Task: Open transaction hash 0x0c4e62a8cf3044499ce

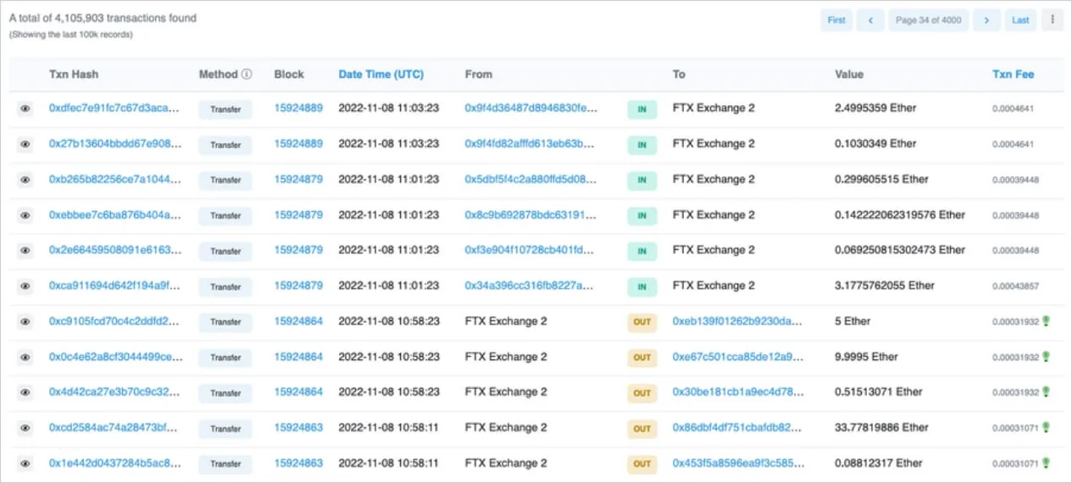Action: pos(115,357)
